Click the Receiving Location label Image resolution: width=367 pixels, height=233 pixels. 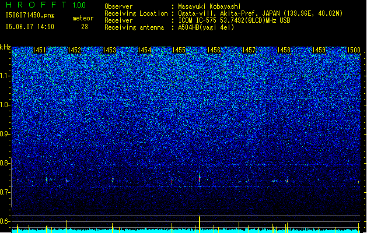pyautogui.click(x=136, y=13)
